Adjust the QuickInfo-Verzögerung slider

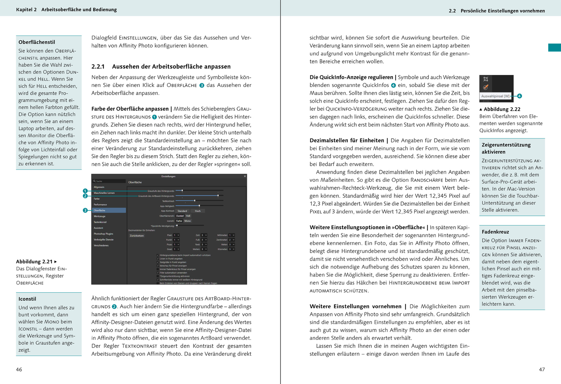[x=190, y=225]
